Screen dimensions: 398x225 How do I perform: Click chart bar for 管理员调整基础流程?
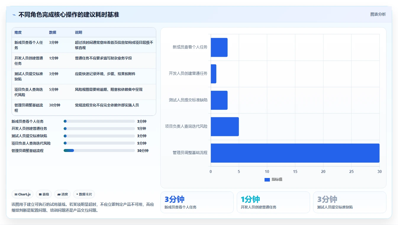click(x=295, y=153)
